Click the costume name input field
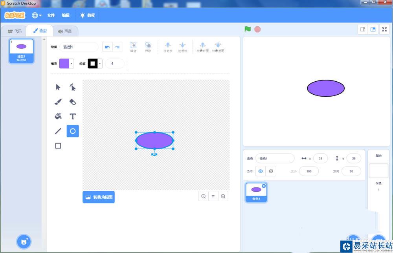The height and width of the screenshot is (253, 393). point(79,47)
